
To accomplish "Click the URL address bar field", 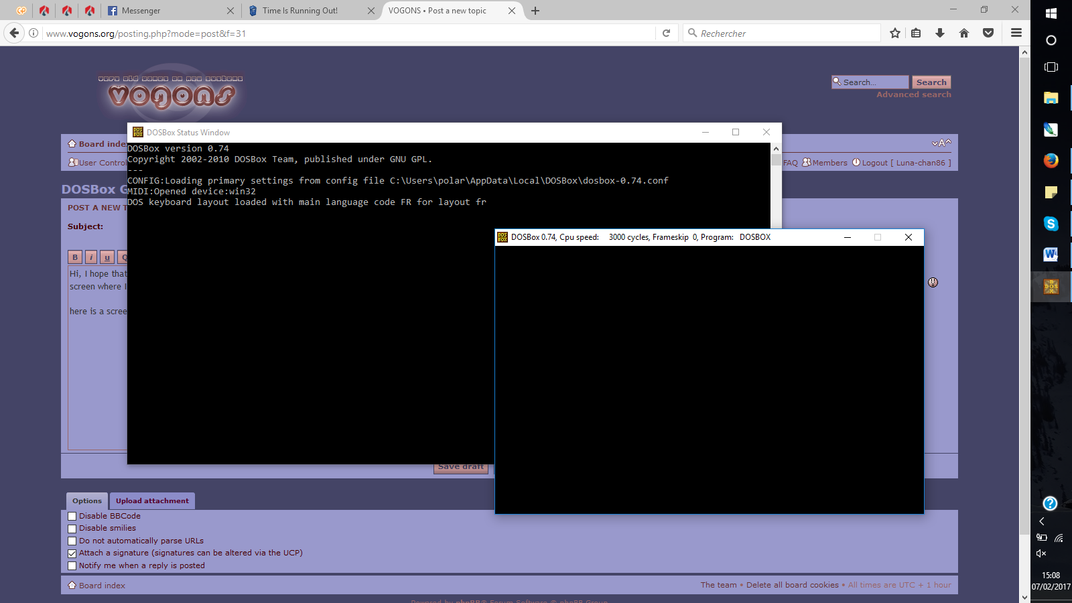I will click(348, 33).
